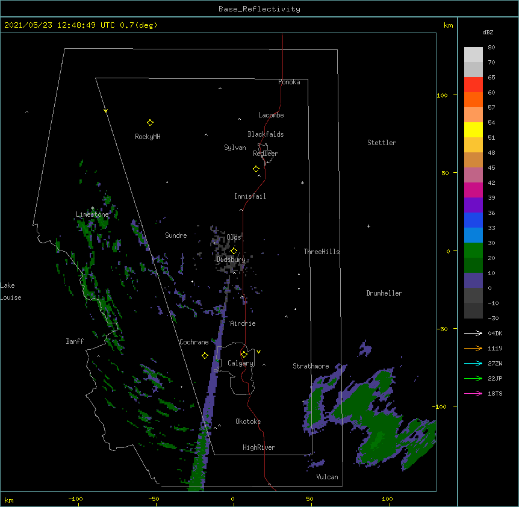Select the yellow diamond marker beside Olds

pyautogui.click(x=234, y=251)
